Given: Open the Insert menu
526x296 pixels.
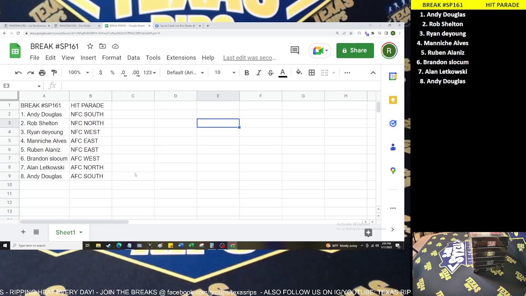Looking at the screenshot, I should 88,58.
